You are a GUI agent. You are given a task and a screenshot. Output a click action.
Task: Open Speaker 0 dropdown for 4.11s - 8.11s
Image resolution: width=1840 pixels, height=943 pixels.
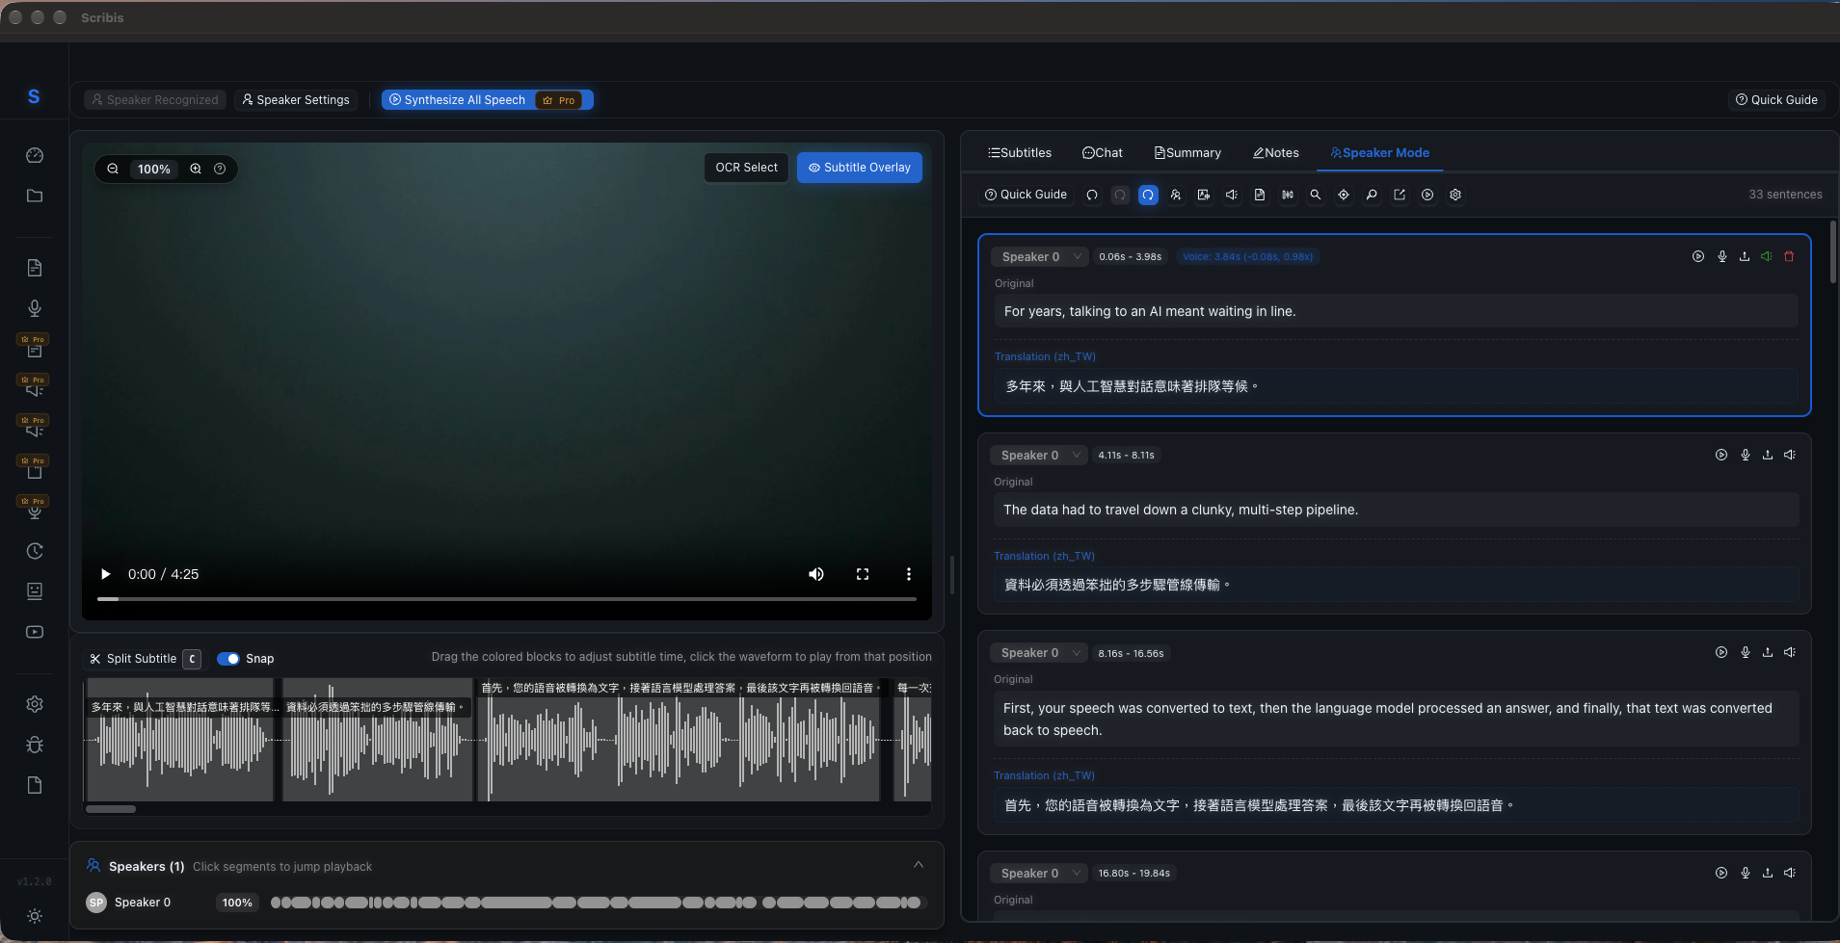click(1040, 455)
